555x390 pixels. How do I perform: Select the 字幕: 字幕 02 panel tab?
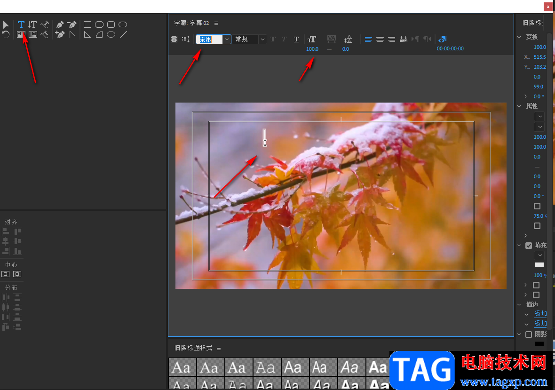click(191, 23)
